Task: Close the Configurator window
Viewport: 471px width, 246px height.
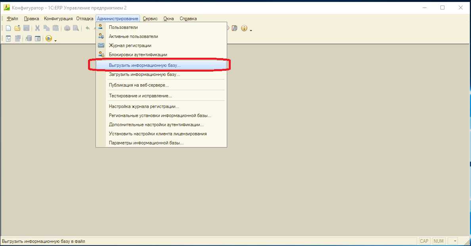Action: [x=460, y=8]
